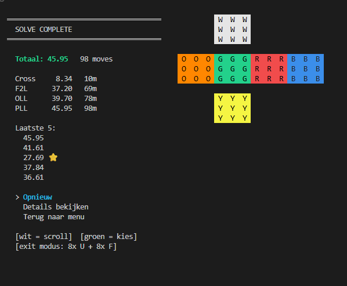This screenshot has height=286, width=347.
Task: Click the SOLVE COMPLETE heading
Action: (x=44, y=30)
